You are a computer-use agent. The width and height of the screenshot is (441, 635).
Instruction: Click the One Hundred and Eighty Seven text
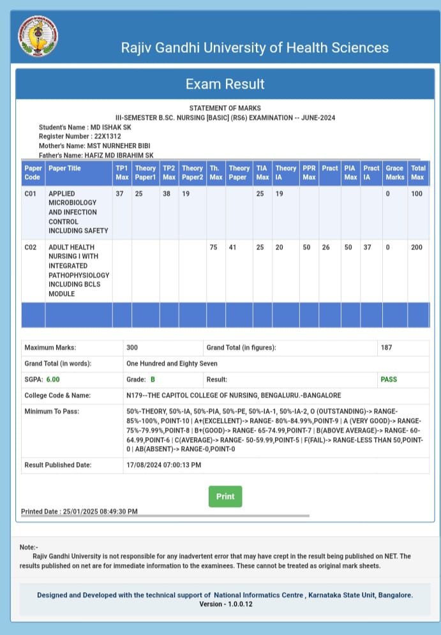tap(172, 364)
